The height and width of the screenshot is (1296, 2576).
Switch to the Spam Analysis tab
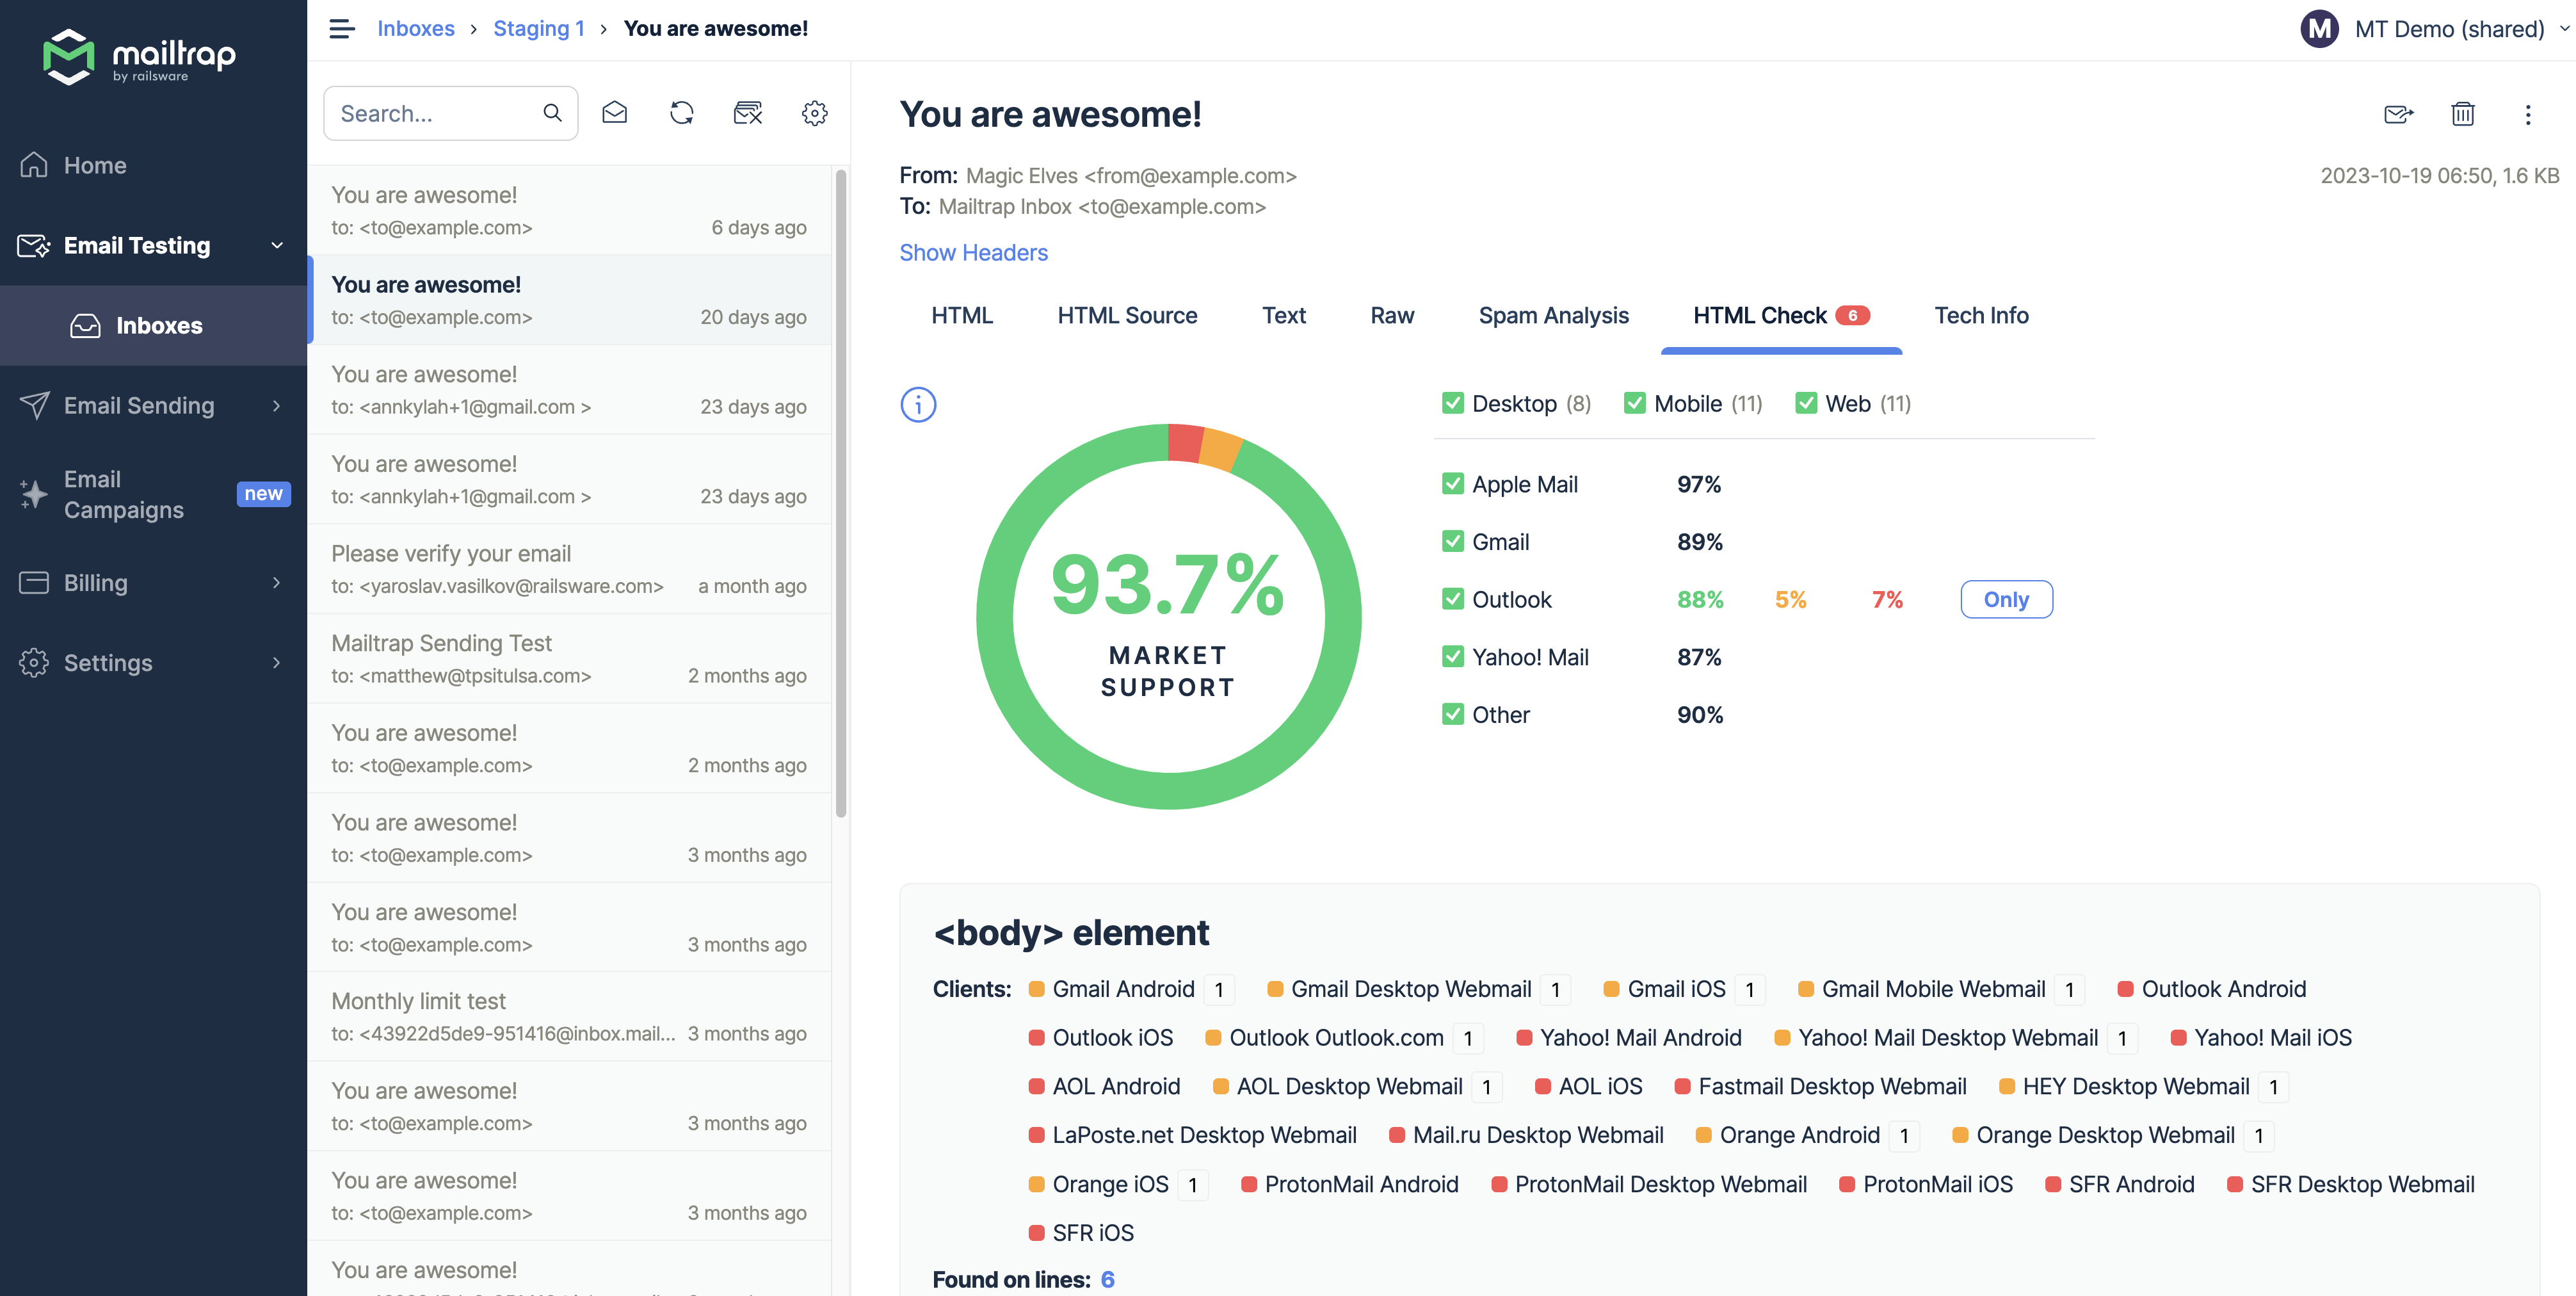click(1553, 315)
